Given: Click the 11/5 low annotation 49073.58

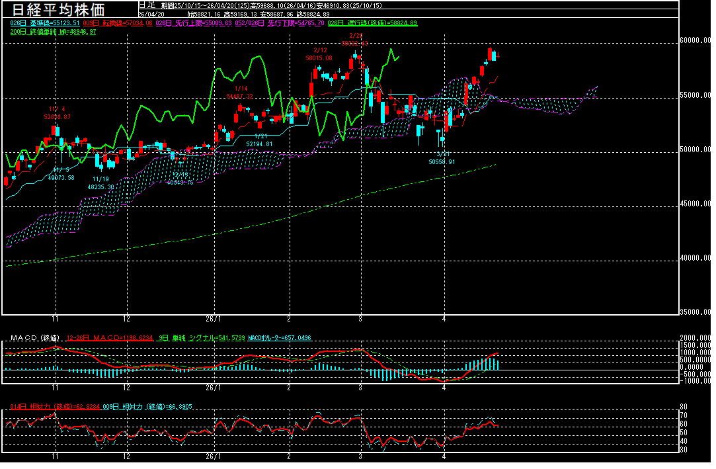Looking at the screenshot, I should (61, 177).
